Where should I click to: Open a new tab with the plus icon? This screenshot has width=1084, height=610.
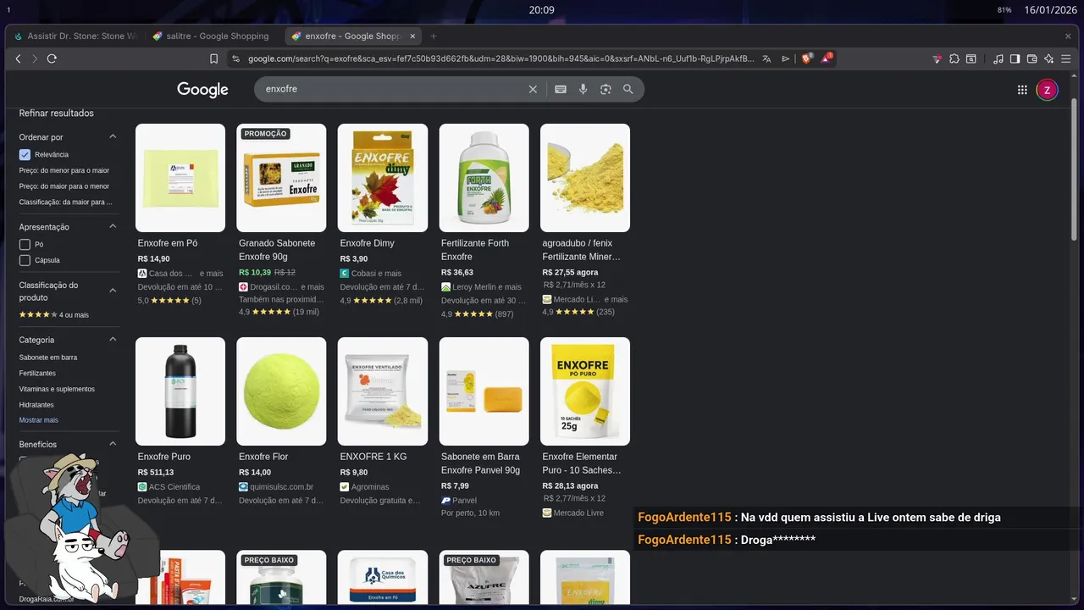[x=434, y=36]
